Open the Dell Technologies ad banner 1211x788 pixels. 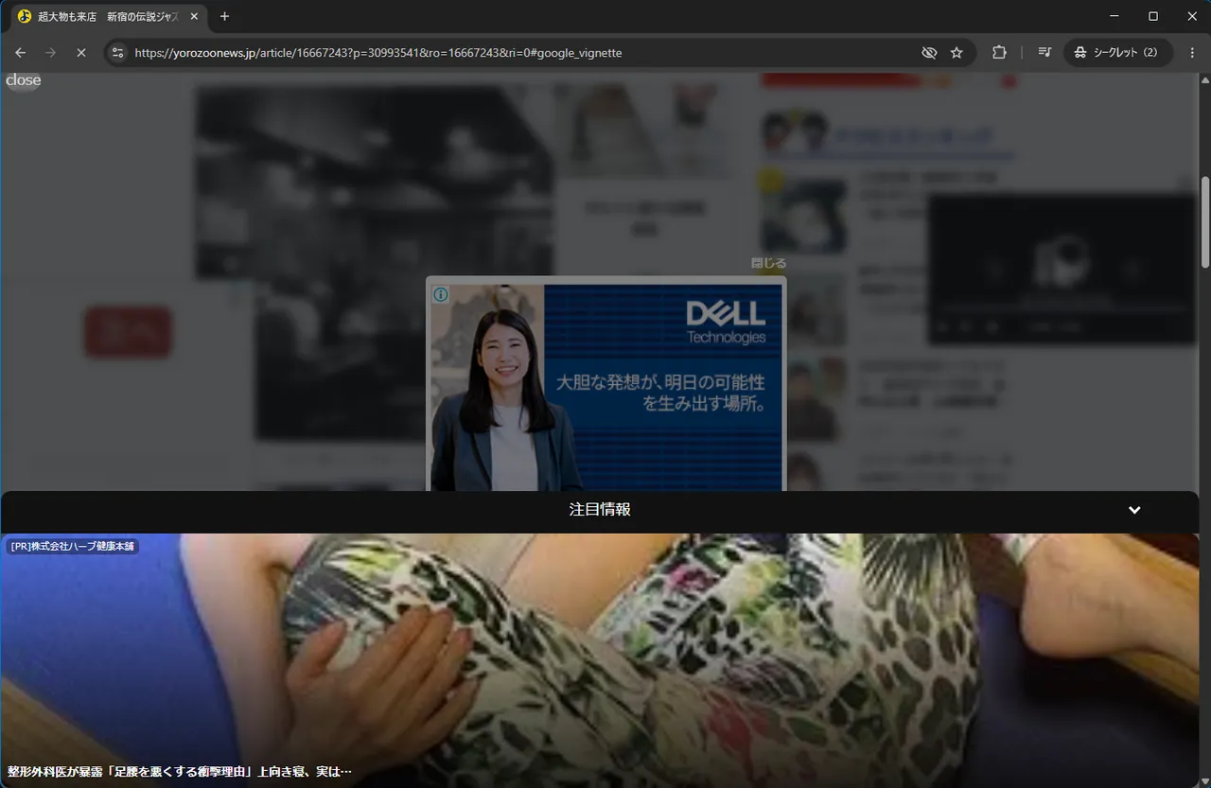(606, 387)
